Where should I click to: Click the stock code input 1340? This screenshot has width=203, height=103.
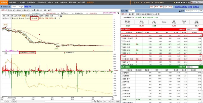pos(15,7)
